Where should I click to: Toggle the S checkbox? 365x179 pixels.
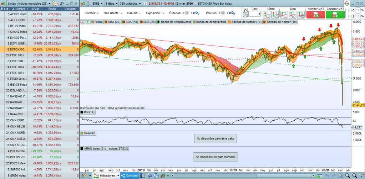point(349,16)
